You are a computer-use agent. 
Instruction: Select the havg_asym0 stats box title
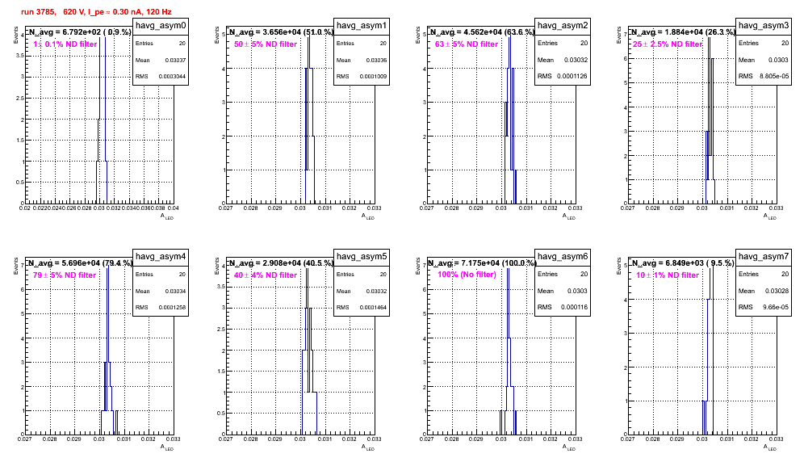tap(161, 26)
